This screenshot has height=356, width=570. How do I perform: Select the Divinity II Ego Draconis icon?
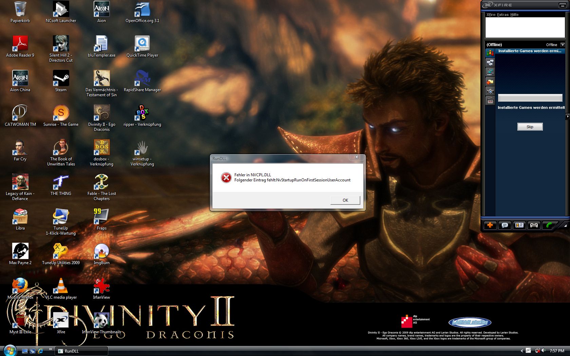coord(101,118)
